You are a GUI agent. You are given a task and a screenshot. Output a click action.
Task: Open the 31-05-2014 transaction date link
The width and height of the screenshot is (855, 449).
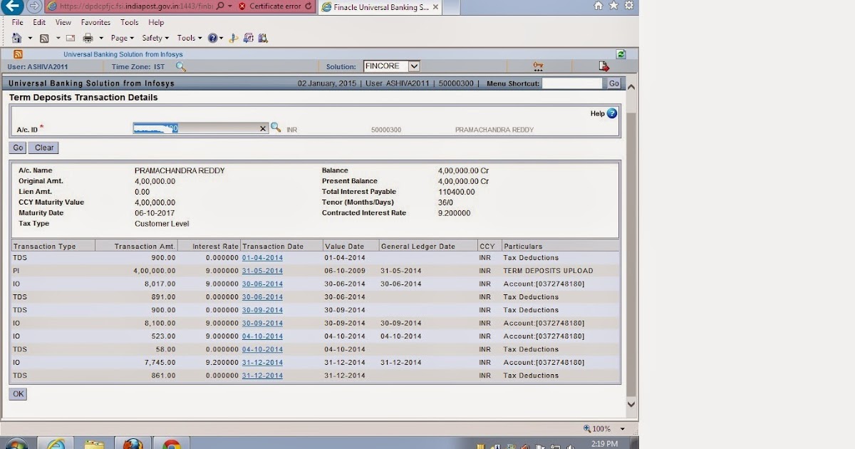(x=262, y=271)
